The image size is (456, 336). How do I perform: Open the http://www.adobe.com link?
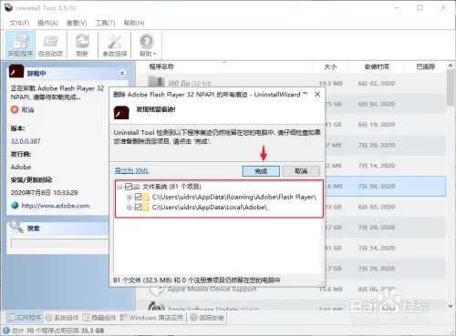click(x=56, y=206)
